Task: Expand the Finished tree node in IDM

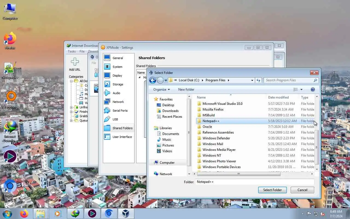Action: (x=71, y=112)
